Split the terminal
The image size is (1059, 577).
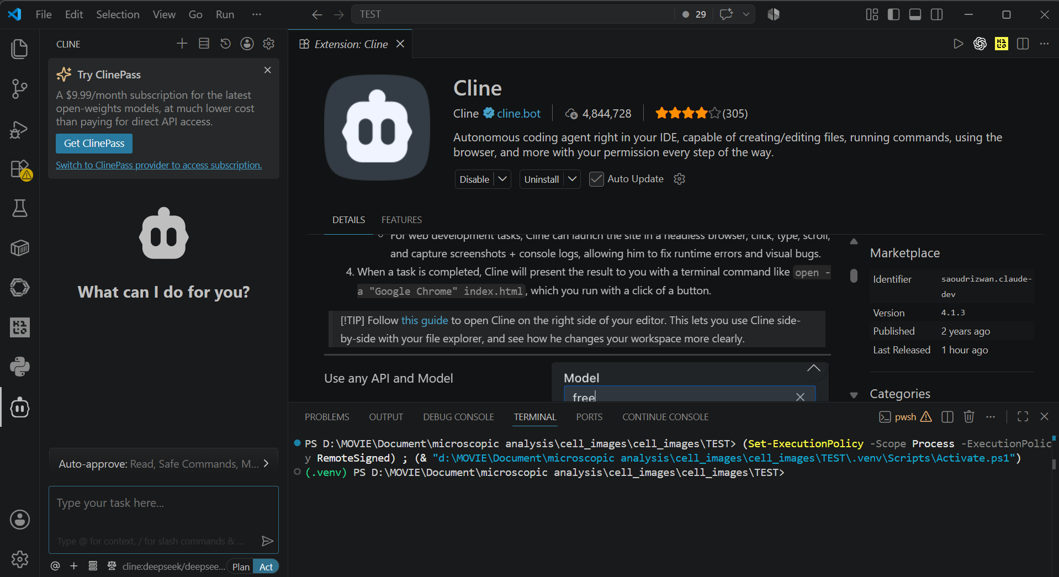(x=947, y=417)
